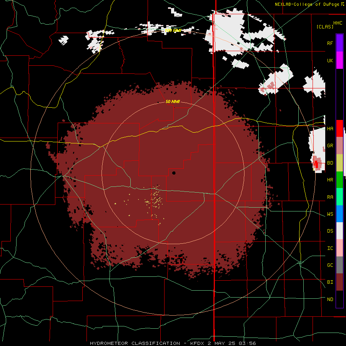Click the IC legend label

pyautogui.click(x=330, y=248)
